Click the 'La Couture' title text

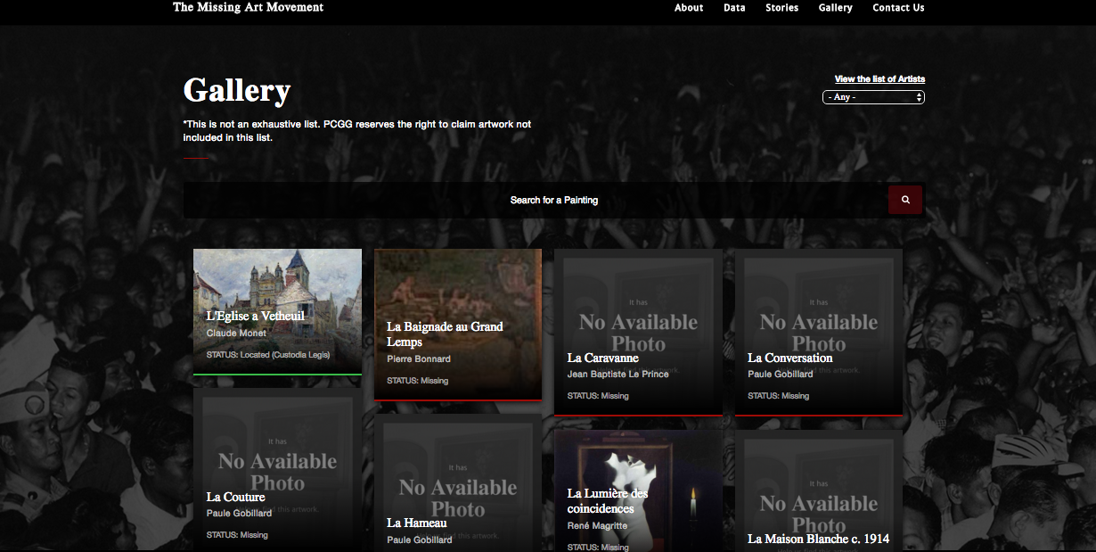click(236, 497)
